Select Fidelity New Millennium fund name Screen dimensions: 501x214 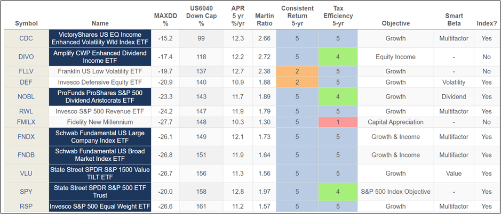coord(100,122)
